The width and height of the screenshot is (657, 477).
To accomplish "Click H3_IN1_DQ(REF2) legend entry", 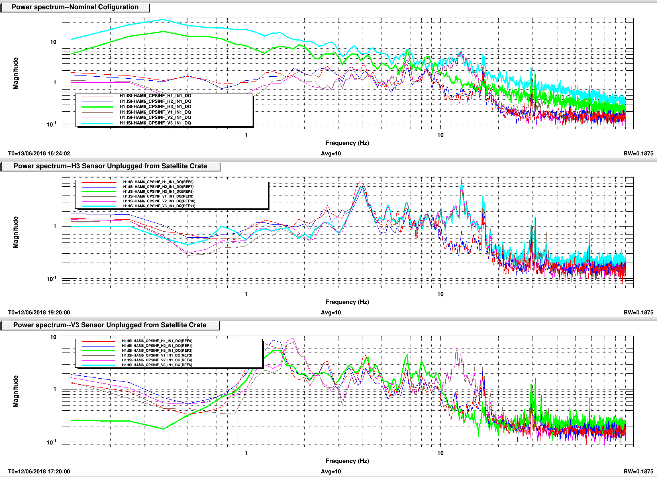I will [x=157, y=351].
